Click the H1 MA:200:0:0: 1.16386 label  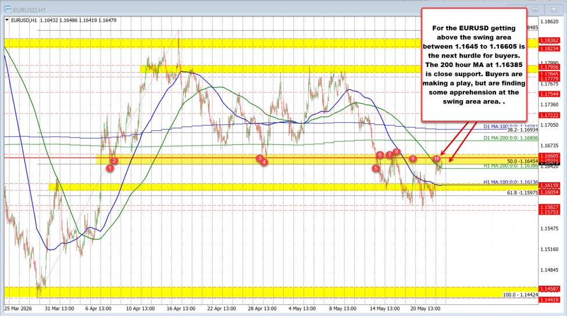tap(511, 165)
